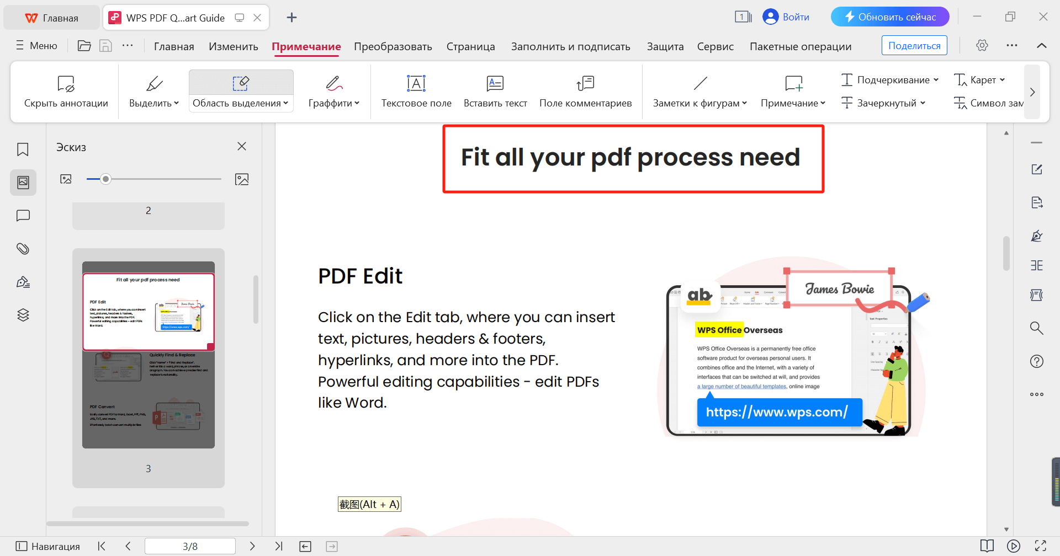Open Search in the right sidebar
Viewport: 1060px width, 556px height.
(1036, 328)
